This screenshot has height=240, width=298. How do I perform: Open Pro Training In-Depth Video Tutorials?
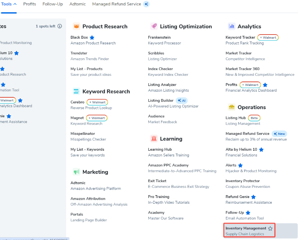coord(169,200)
